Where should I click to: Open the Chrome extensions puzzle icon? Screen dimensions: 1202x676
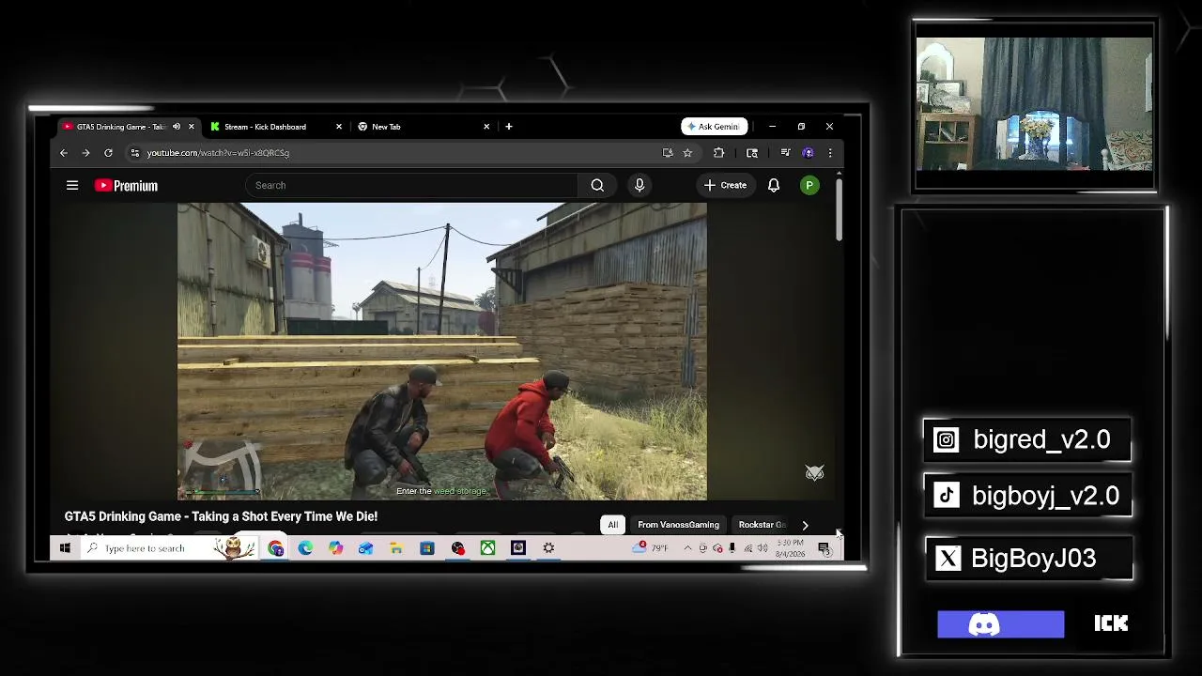[x=718, y=153]
